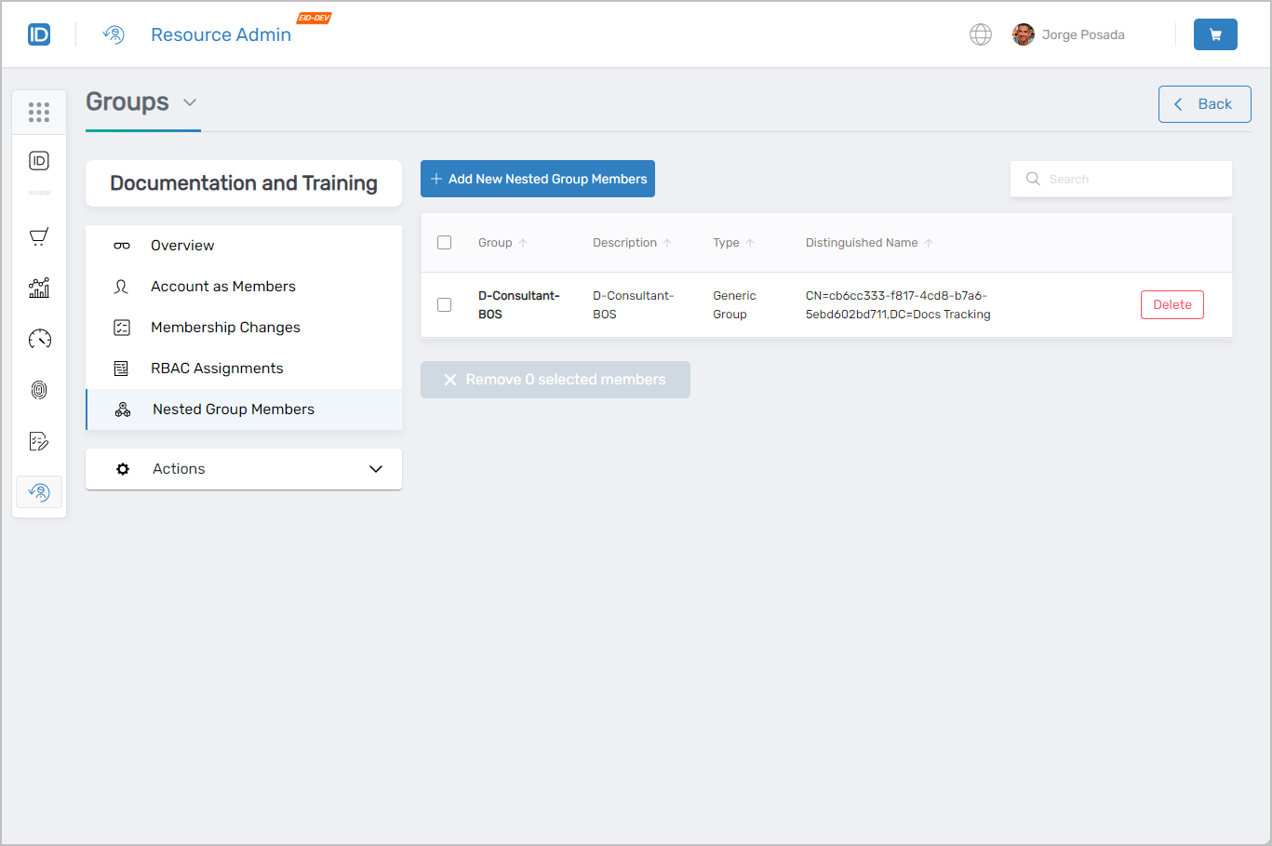
Task: Open the Groups dropdown chevron
Action: click(190, 102)
